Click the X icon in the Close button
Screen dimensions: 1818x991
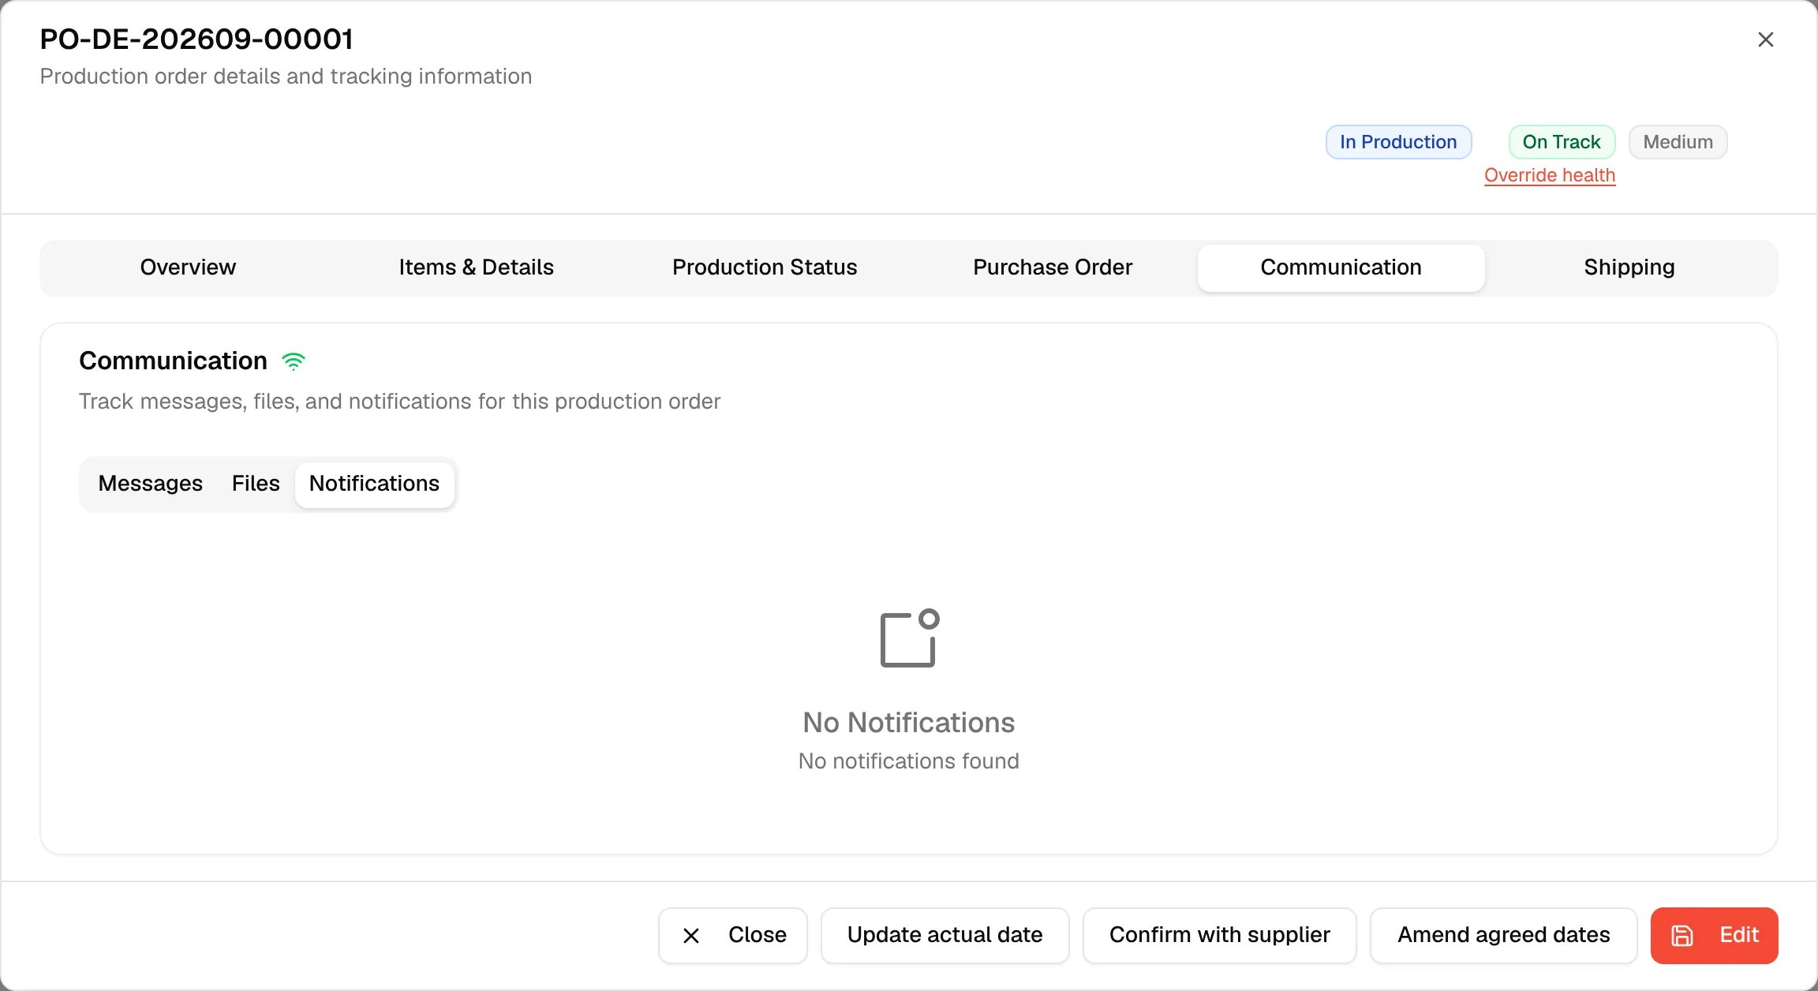pos(691,936)
